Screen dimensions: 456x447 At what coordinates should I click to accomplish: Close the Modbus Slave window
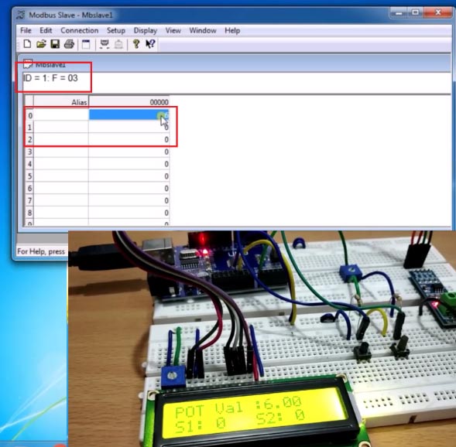coord(438,12)
